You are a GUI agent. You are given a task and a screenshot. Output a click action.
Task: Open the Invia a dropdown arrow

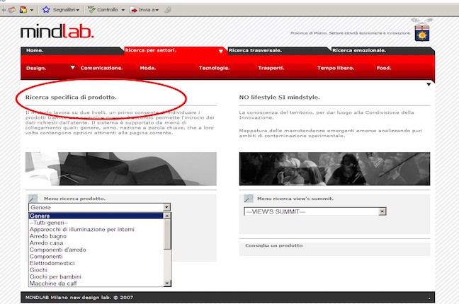[157, 10]
